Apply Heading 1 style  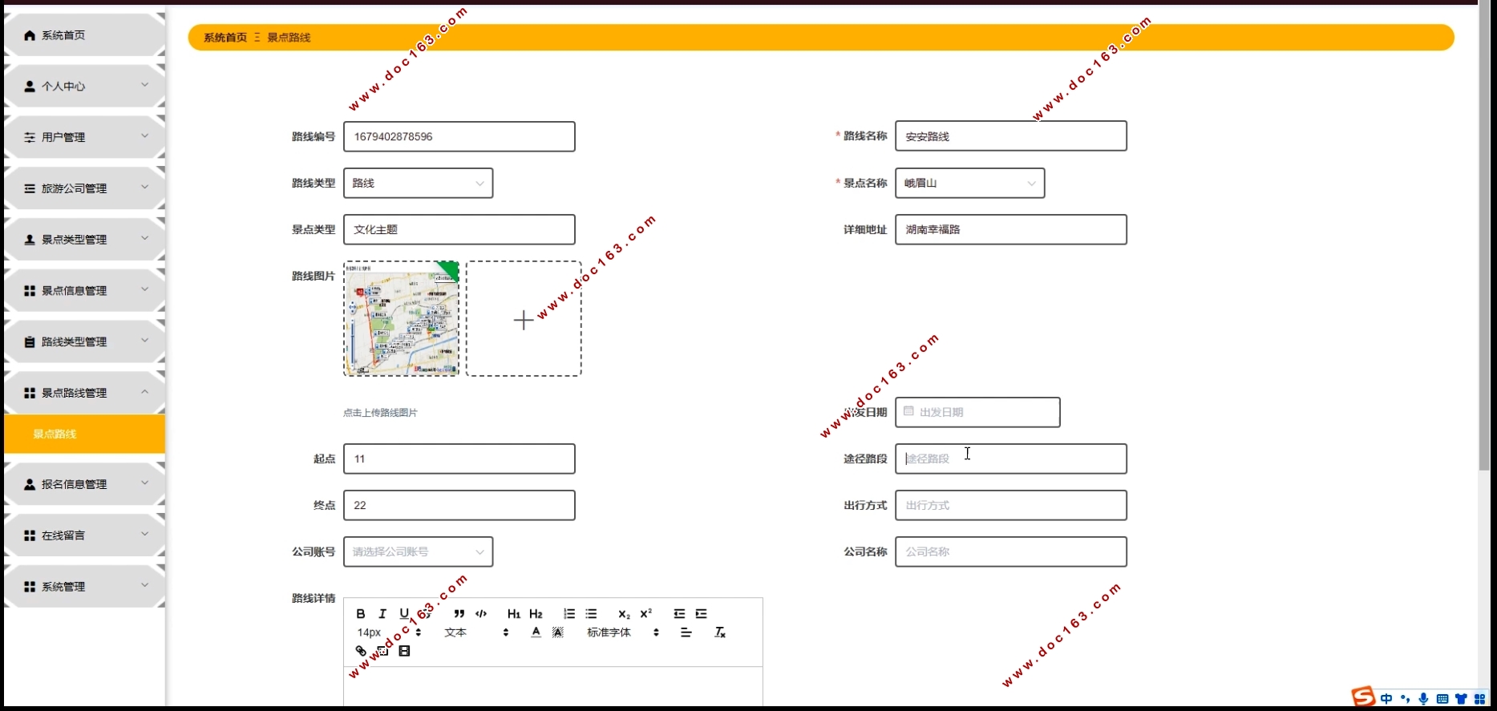(x=514, y=614)
